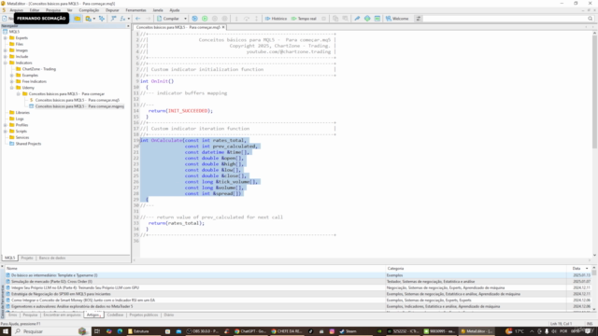598x336 pixels.
Task: Open the Compilar dropdown arrow
Action: click(185, 19)
